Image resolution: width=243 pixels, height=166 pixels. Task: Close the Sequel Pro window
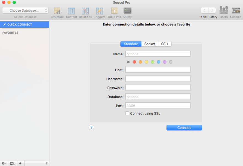[4, 2]
